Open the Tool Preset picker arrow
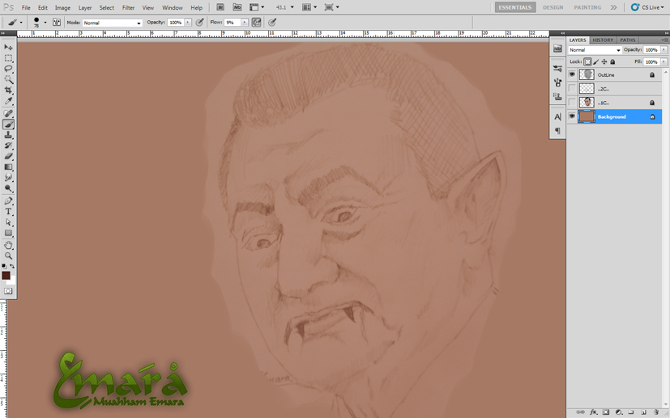 [x=21, y=23]
